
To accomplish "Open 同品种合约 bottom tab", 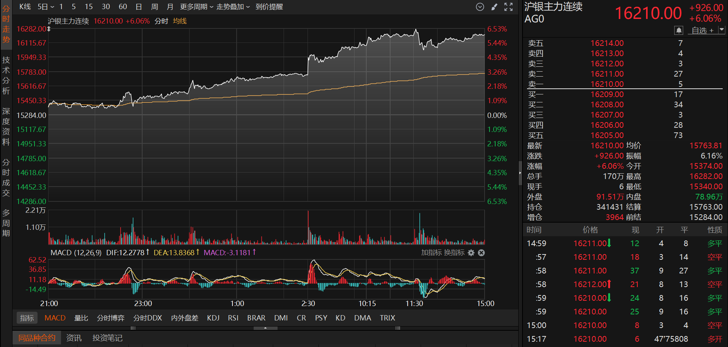I will pos(37,338).
